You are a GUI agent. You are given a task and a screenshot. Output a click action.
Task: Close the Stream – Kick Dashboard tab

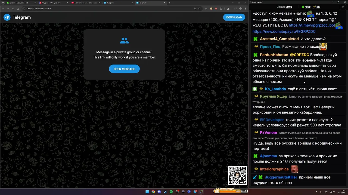pos(35,3)
